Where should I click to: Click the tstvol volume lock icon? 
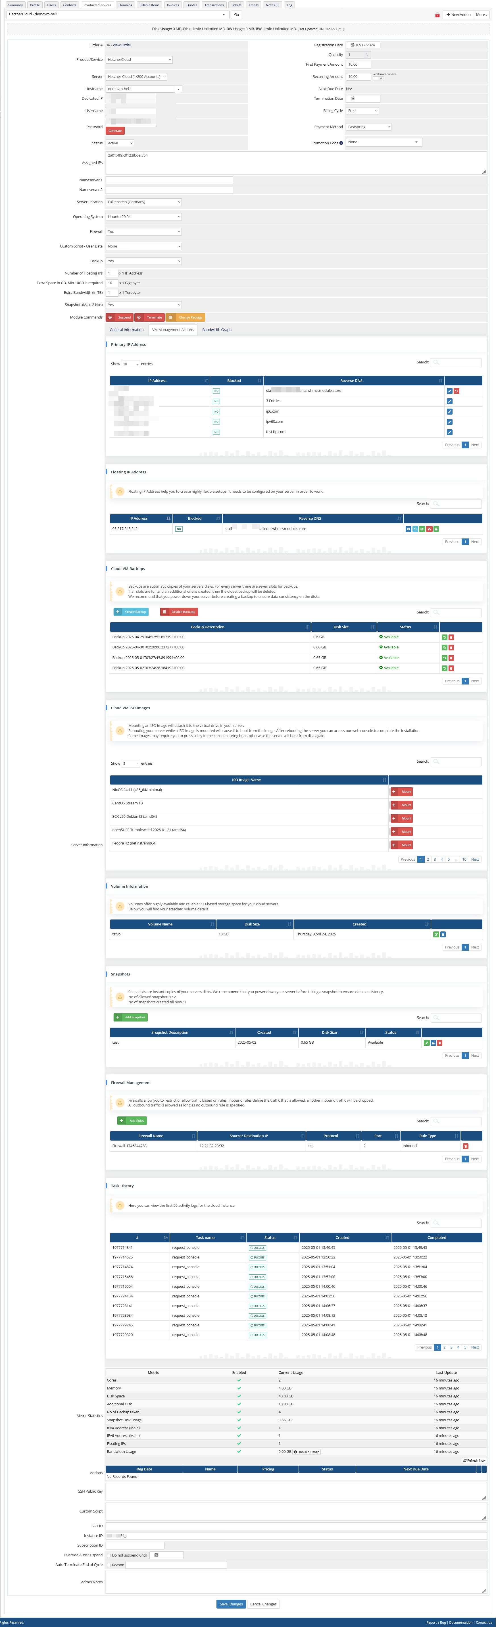(443, 934)
